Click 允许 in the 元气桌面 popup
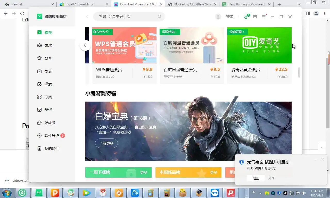 click(x=271, y=178)
